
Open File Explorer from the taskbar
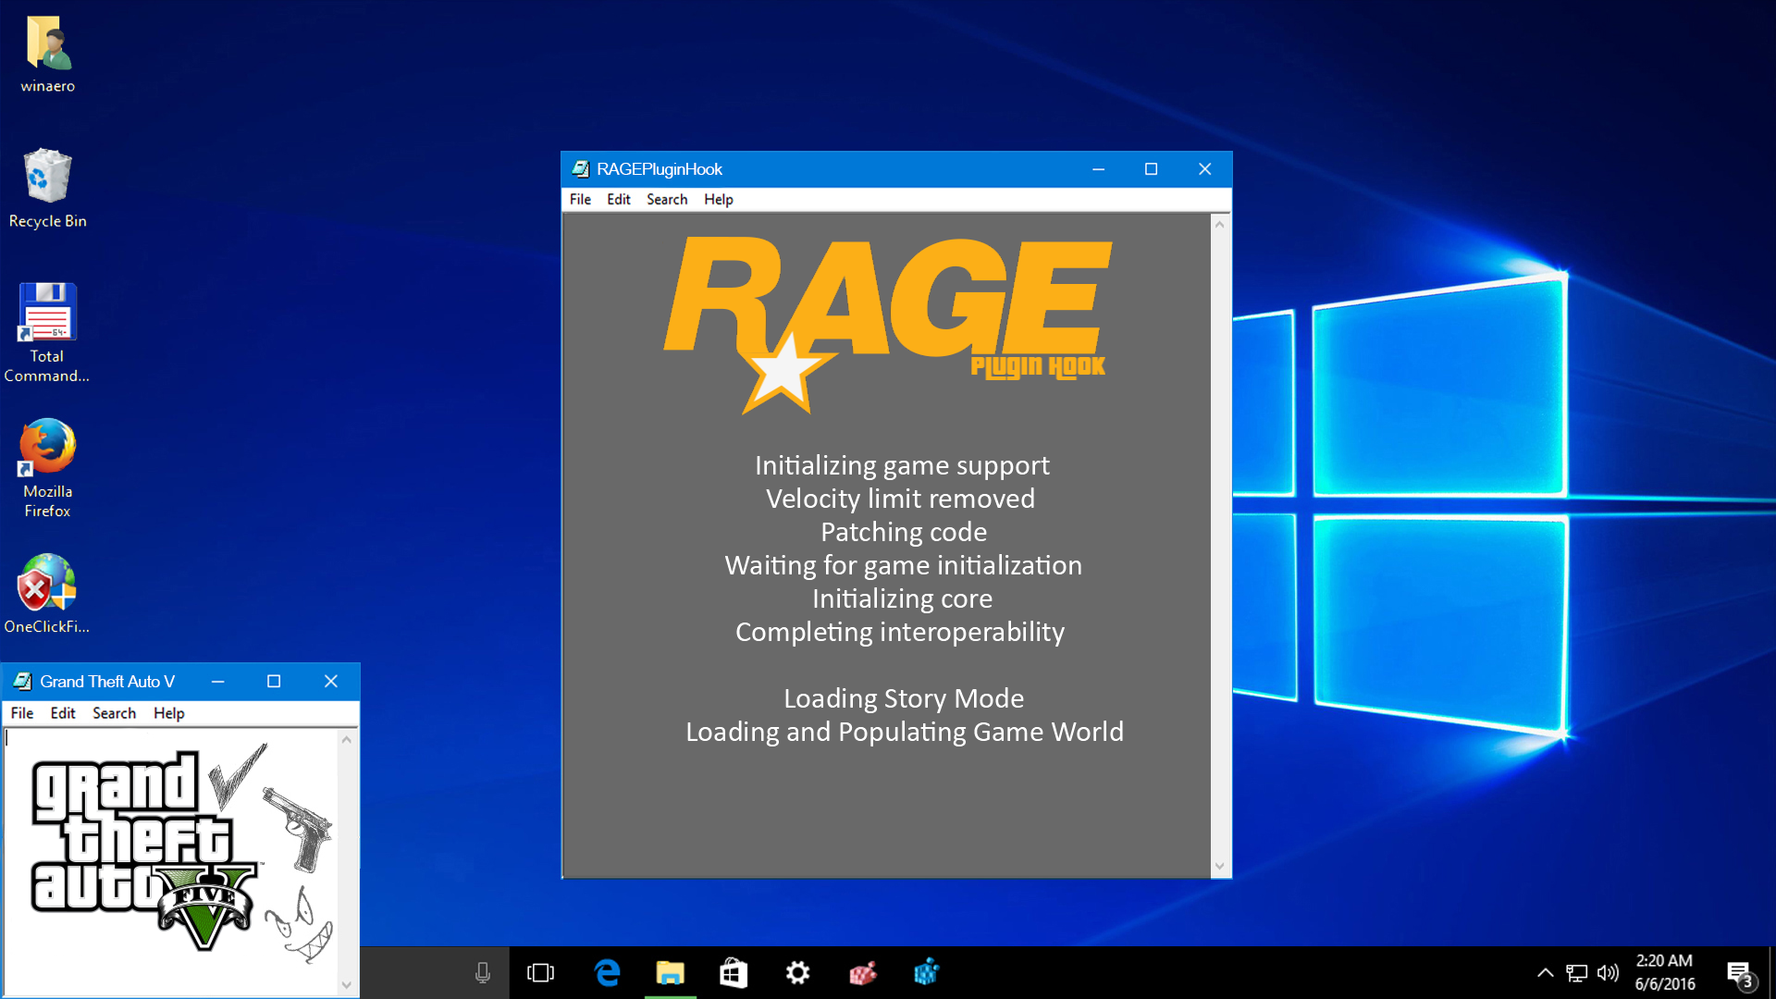point(670,972)
